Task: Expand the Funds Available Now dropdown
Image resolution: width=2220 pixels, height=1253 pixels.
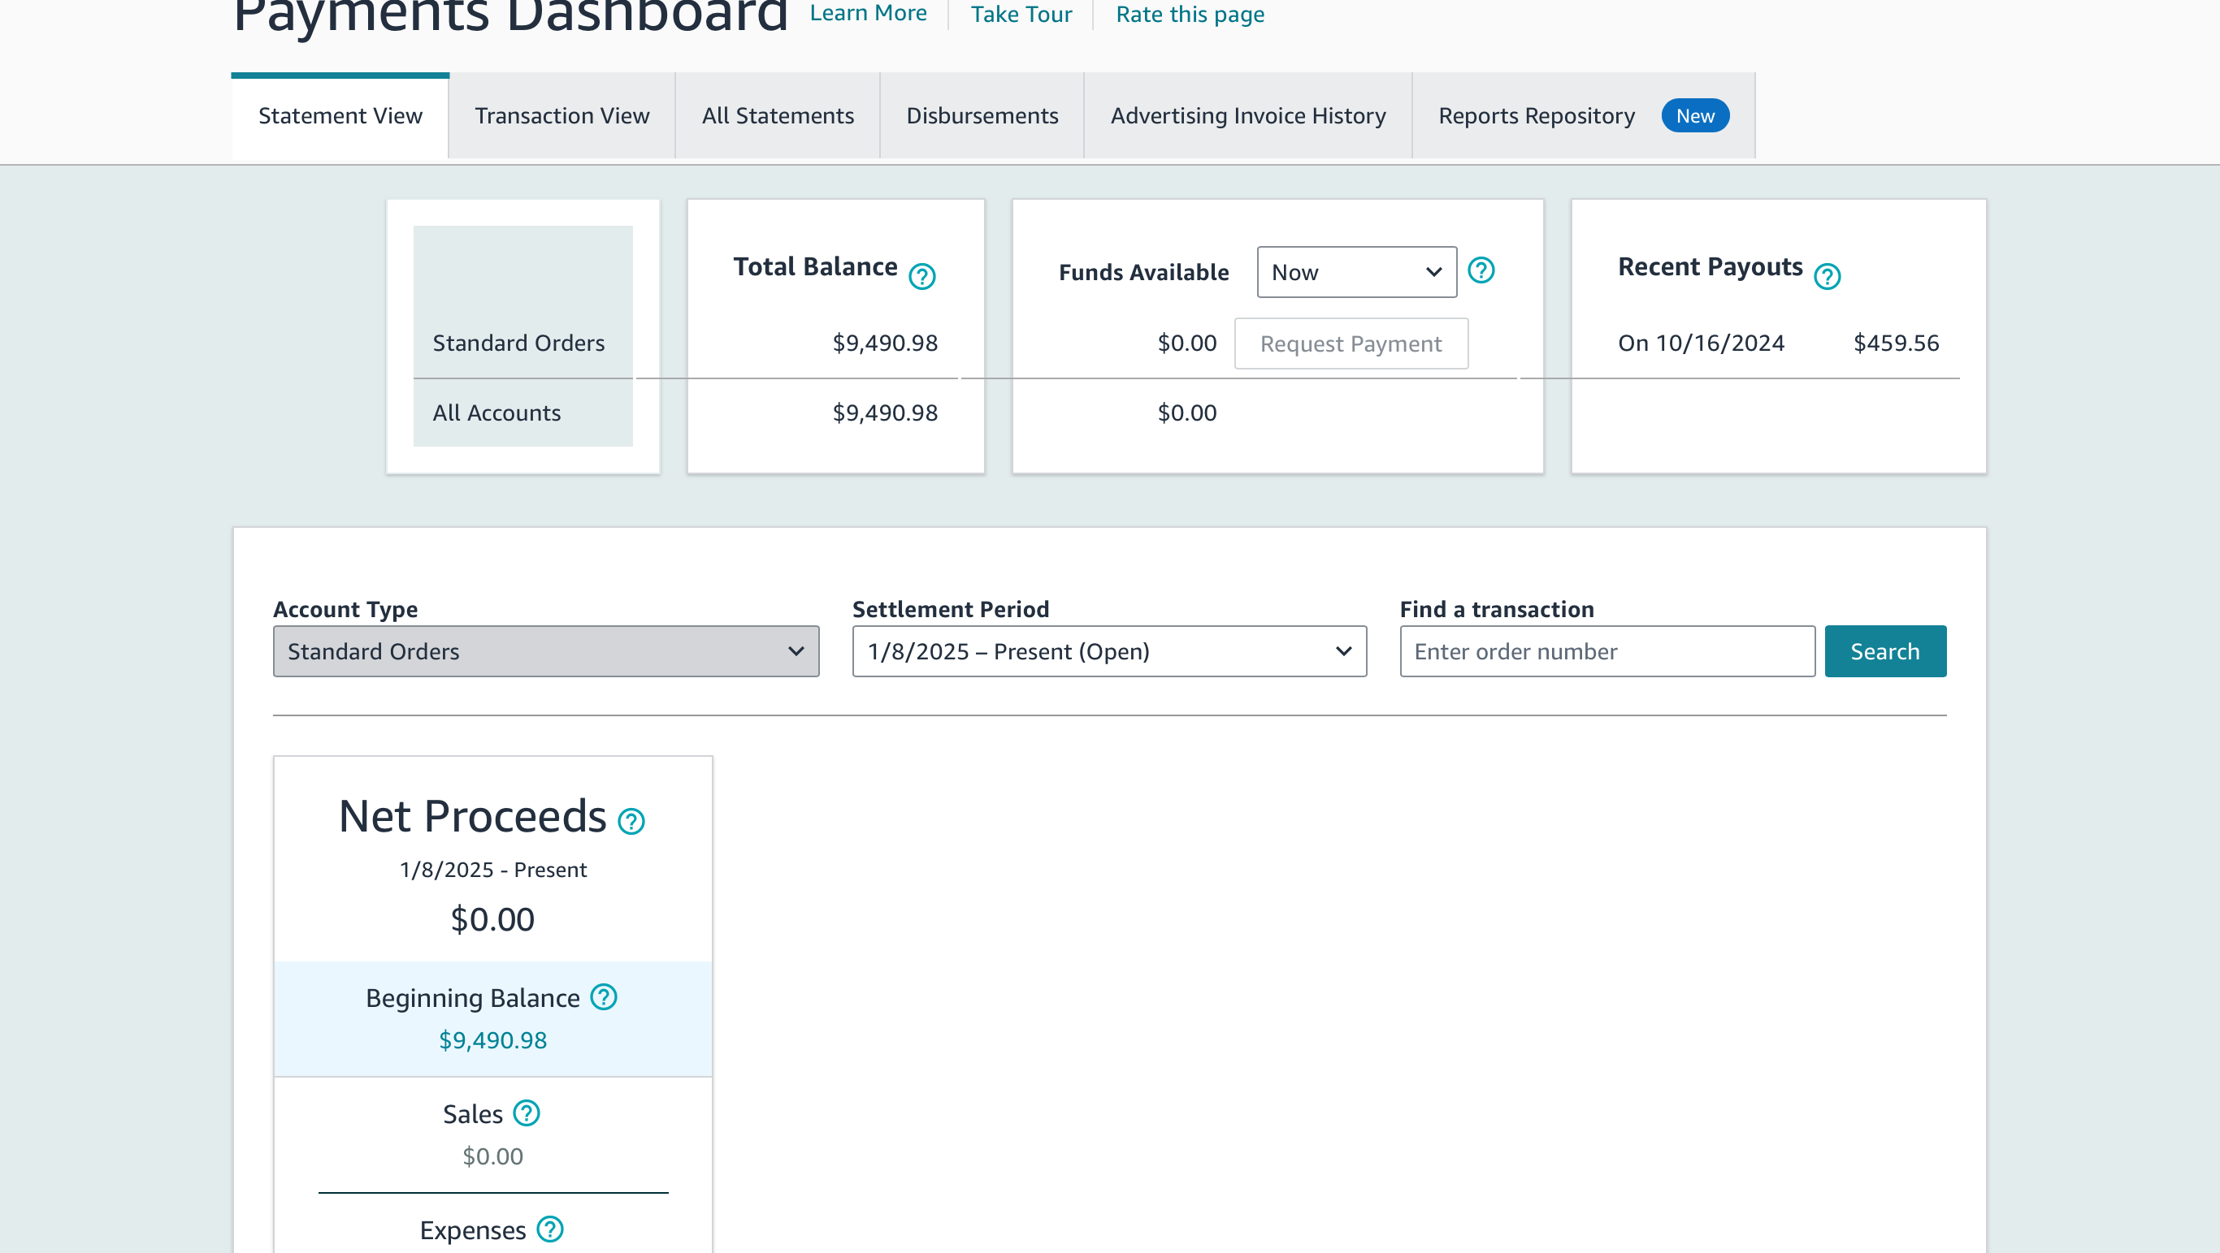Action: (1356, 272)
